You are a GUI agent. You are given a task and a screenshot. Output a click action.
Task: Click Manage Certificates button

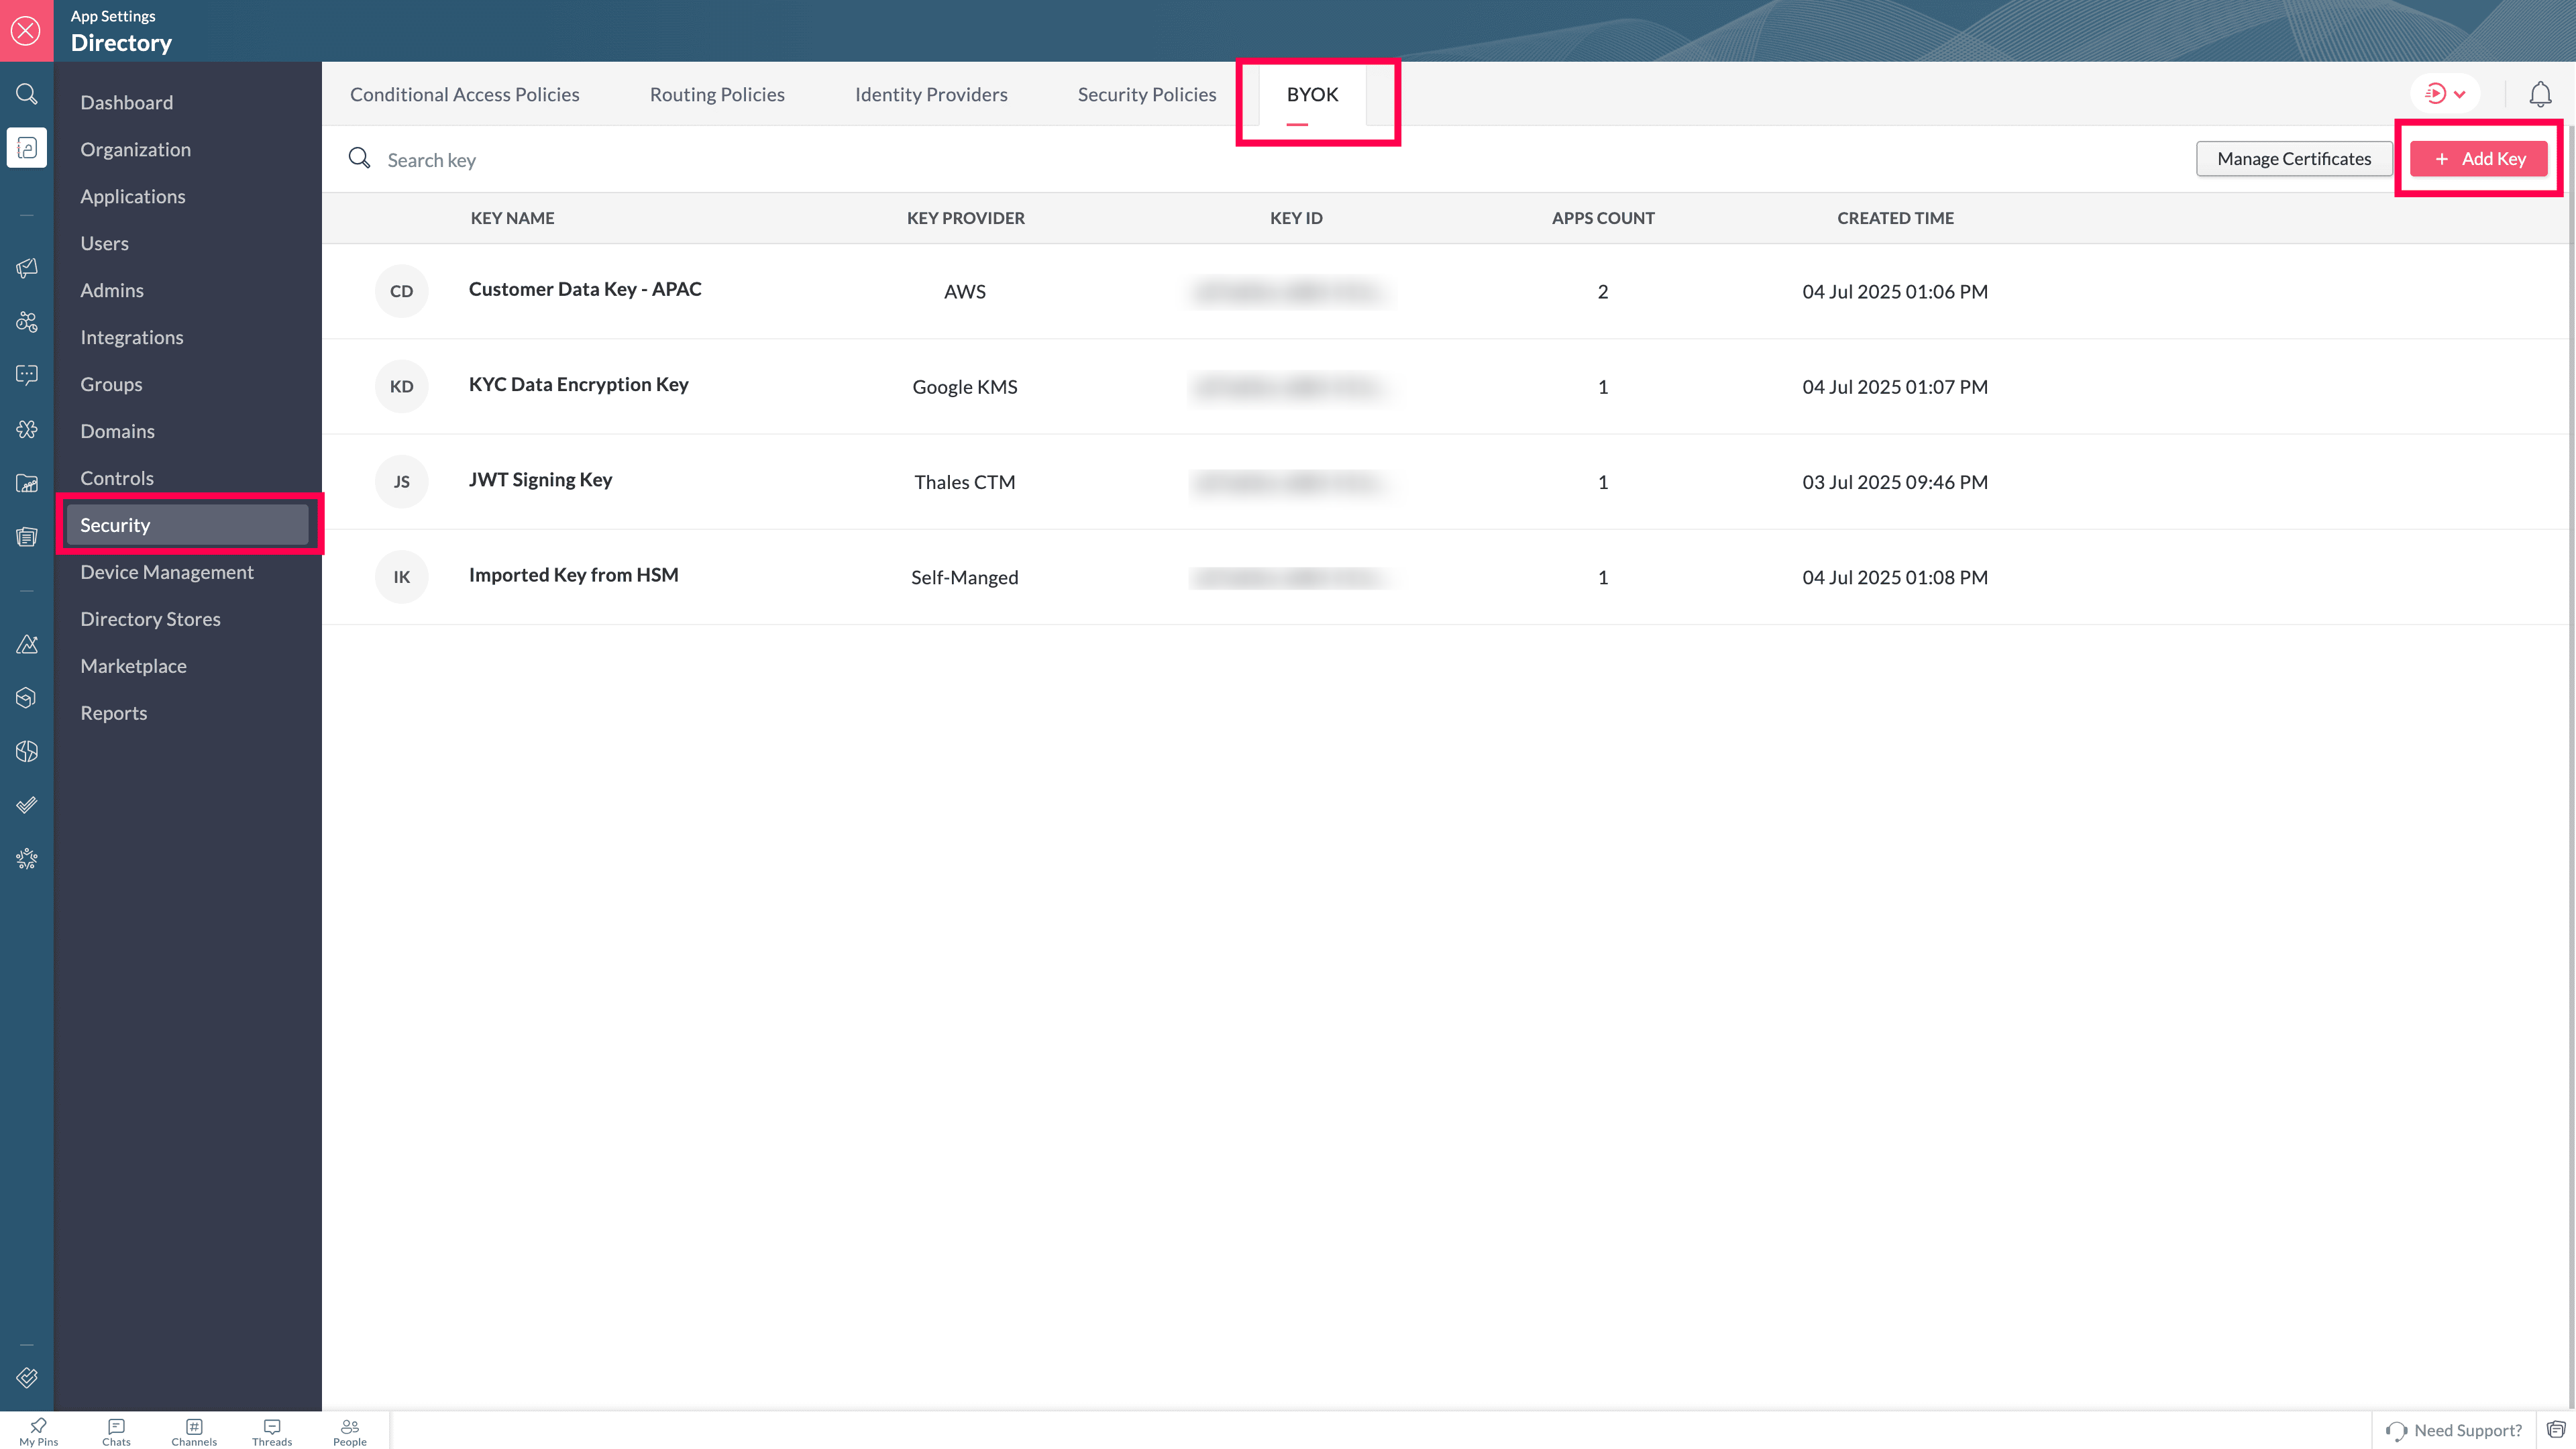pos(2293,159)
